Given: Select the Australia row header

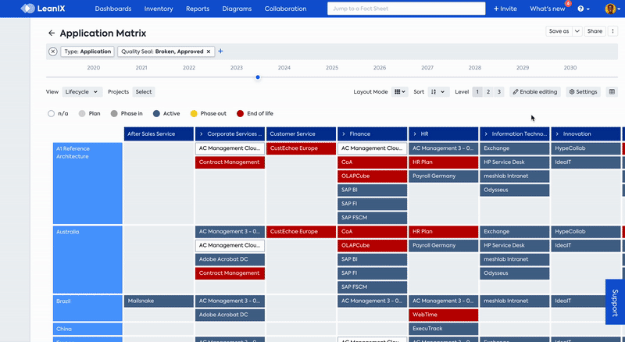Looking at the screenshot, I should [x=87, y=259].
